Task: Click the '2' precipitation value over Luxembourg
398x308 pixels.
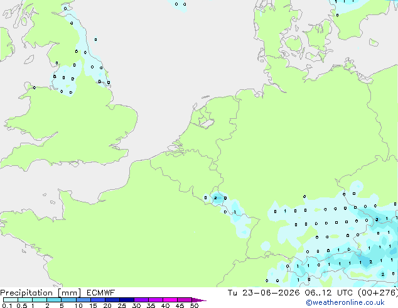Action: click(x=215, y=198)
